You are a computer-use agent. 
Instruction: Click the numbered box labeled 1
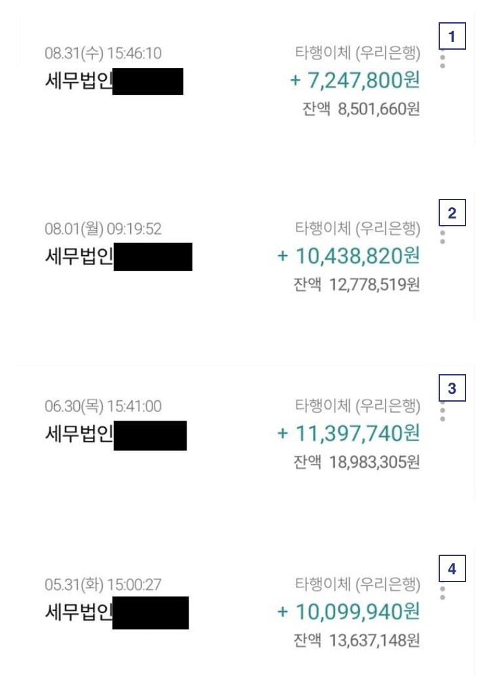click(x=452, y=37)
